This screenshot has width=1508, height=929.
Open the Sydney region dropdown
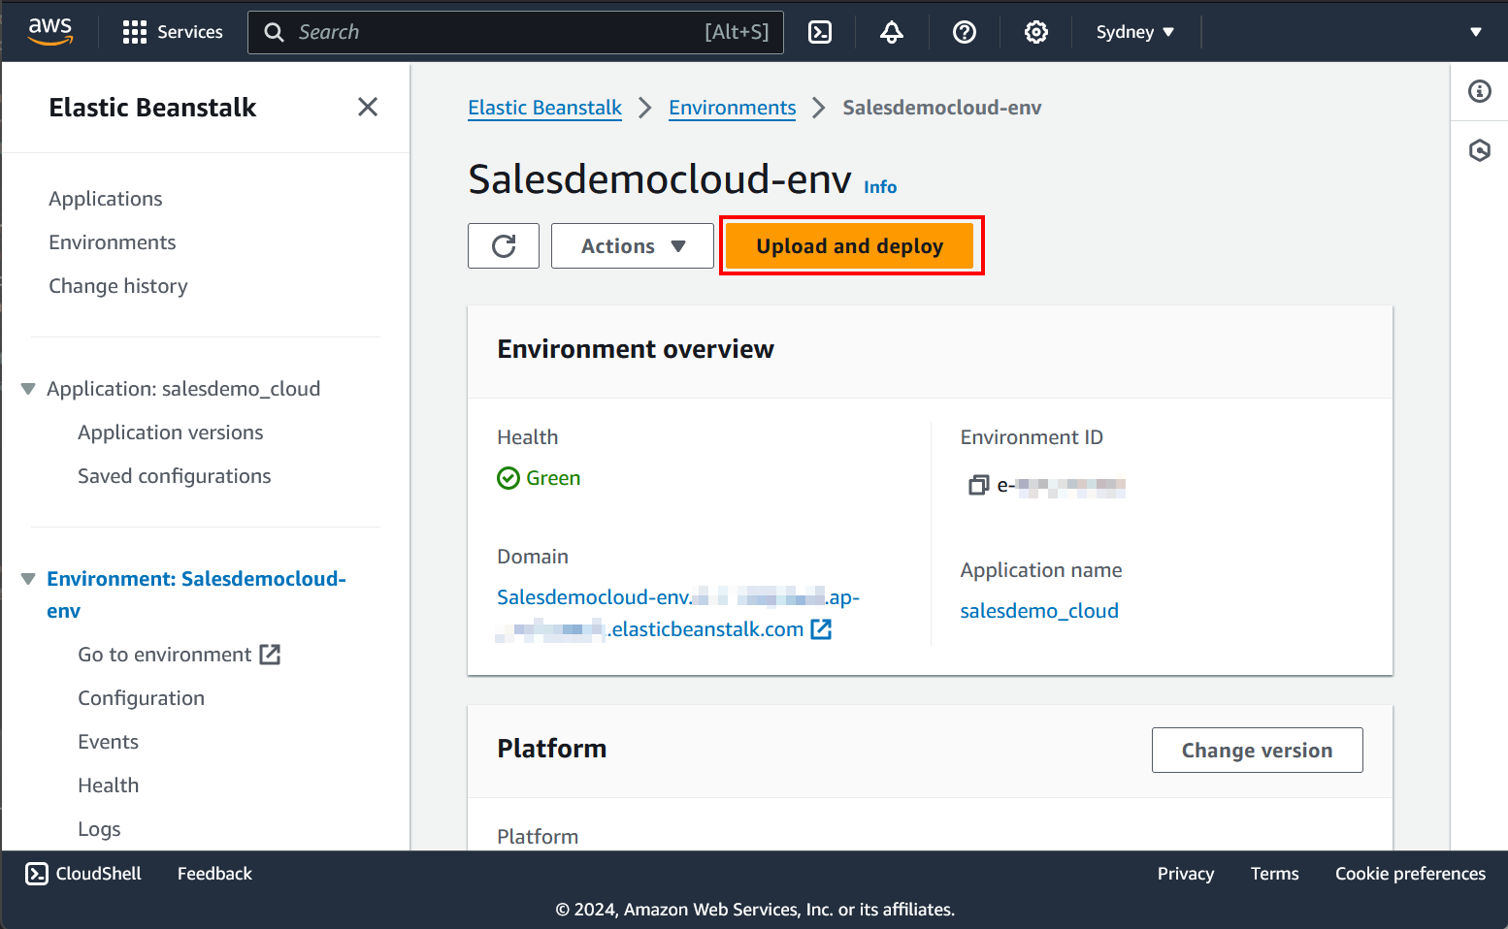click(1134, 32)
